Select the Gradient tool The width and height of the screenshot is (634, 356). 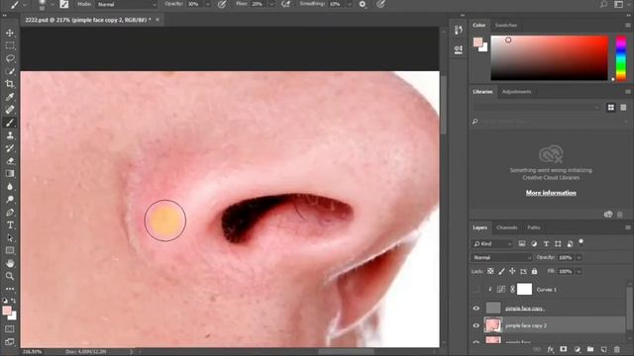(x=10, y=174)
